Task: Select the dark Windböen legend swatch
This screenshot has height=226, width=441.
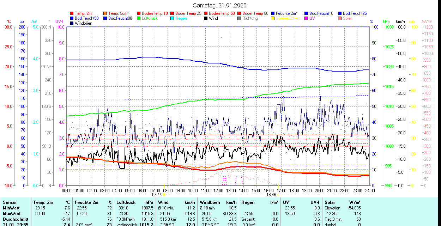Action: click(72, 23)
